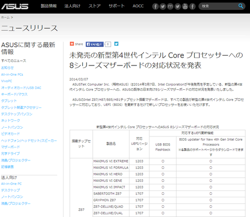Open the お知らせ sidebar link
Screen dimensions: 250x217
[x=7, y=67]
